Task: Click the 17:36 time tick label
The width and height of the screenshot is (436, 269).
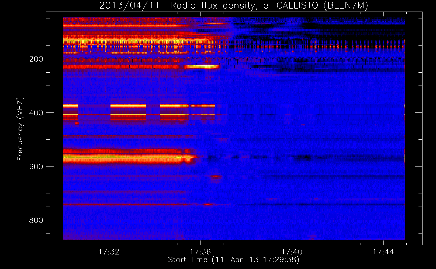Action: (200, 252)
